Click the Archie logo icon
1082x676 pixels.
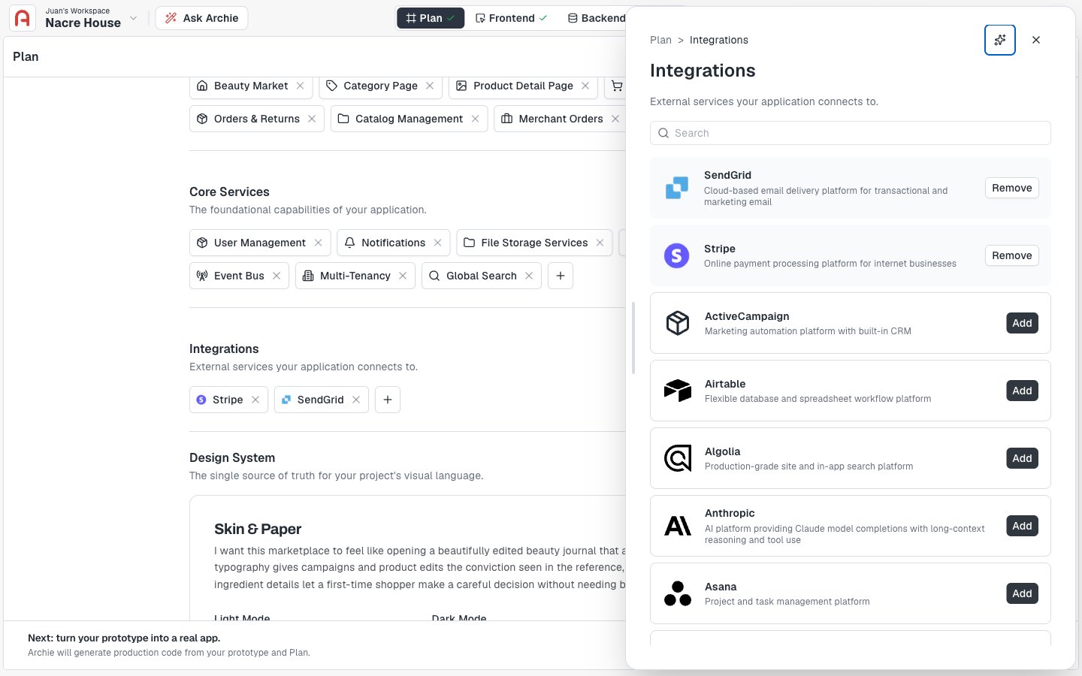click(23, 18)
